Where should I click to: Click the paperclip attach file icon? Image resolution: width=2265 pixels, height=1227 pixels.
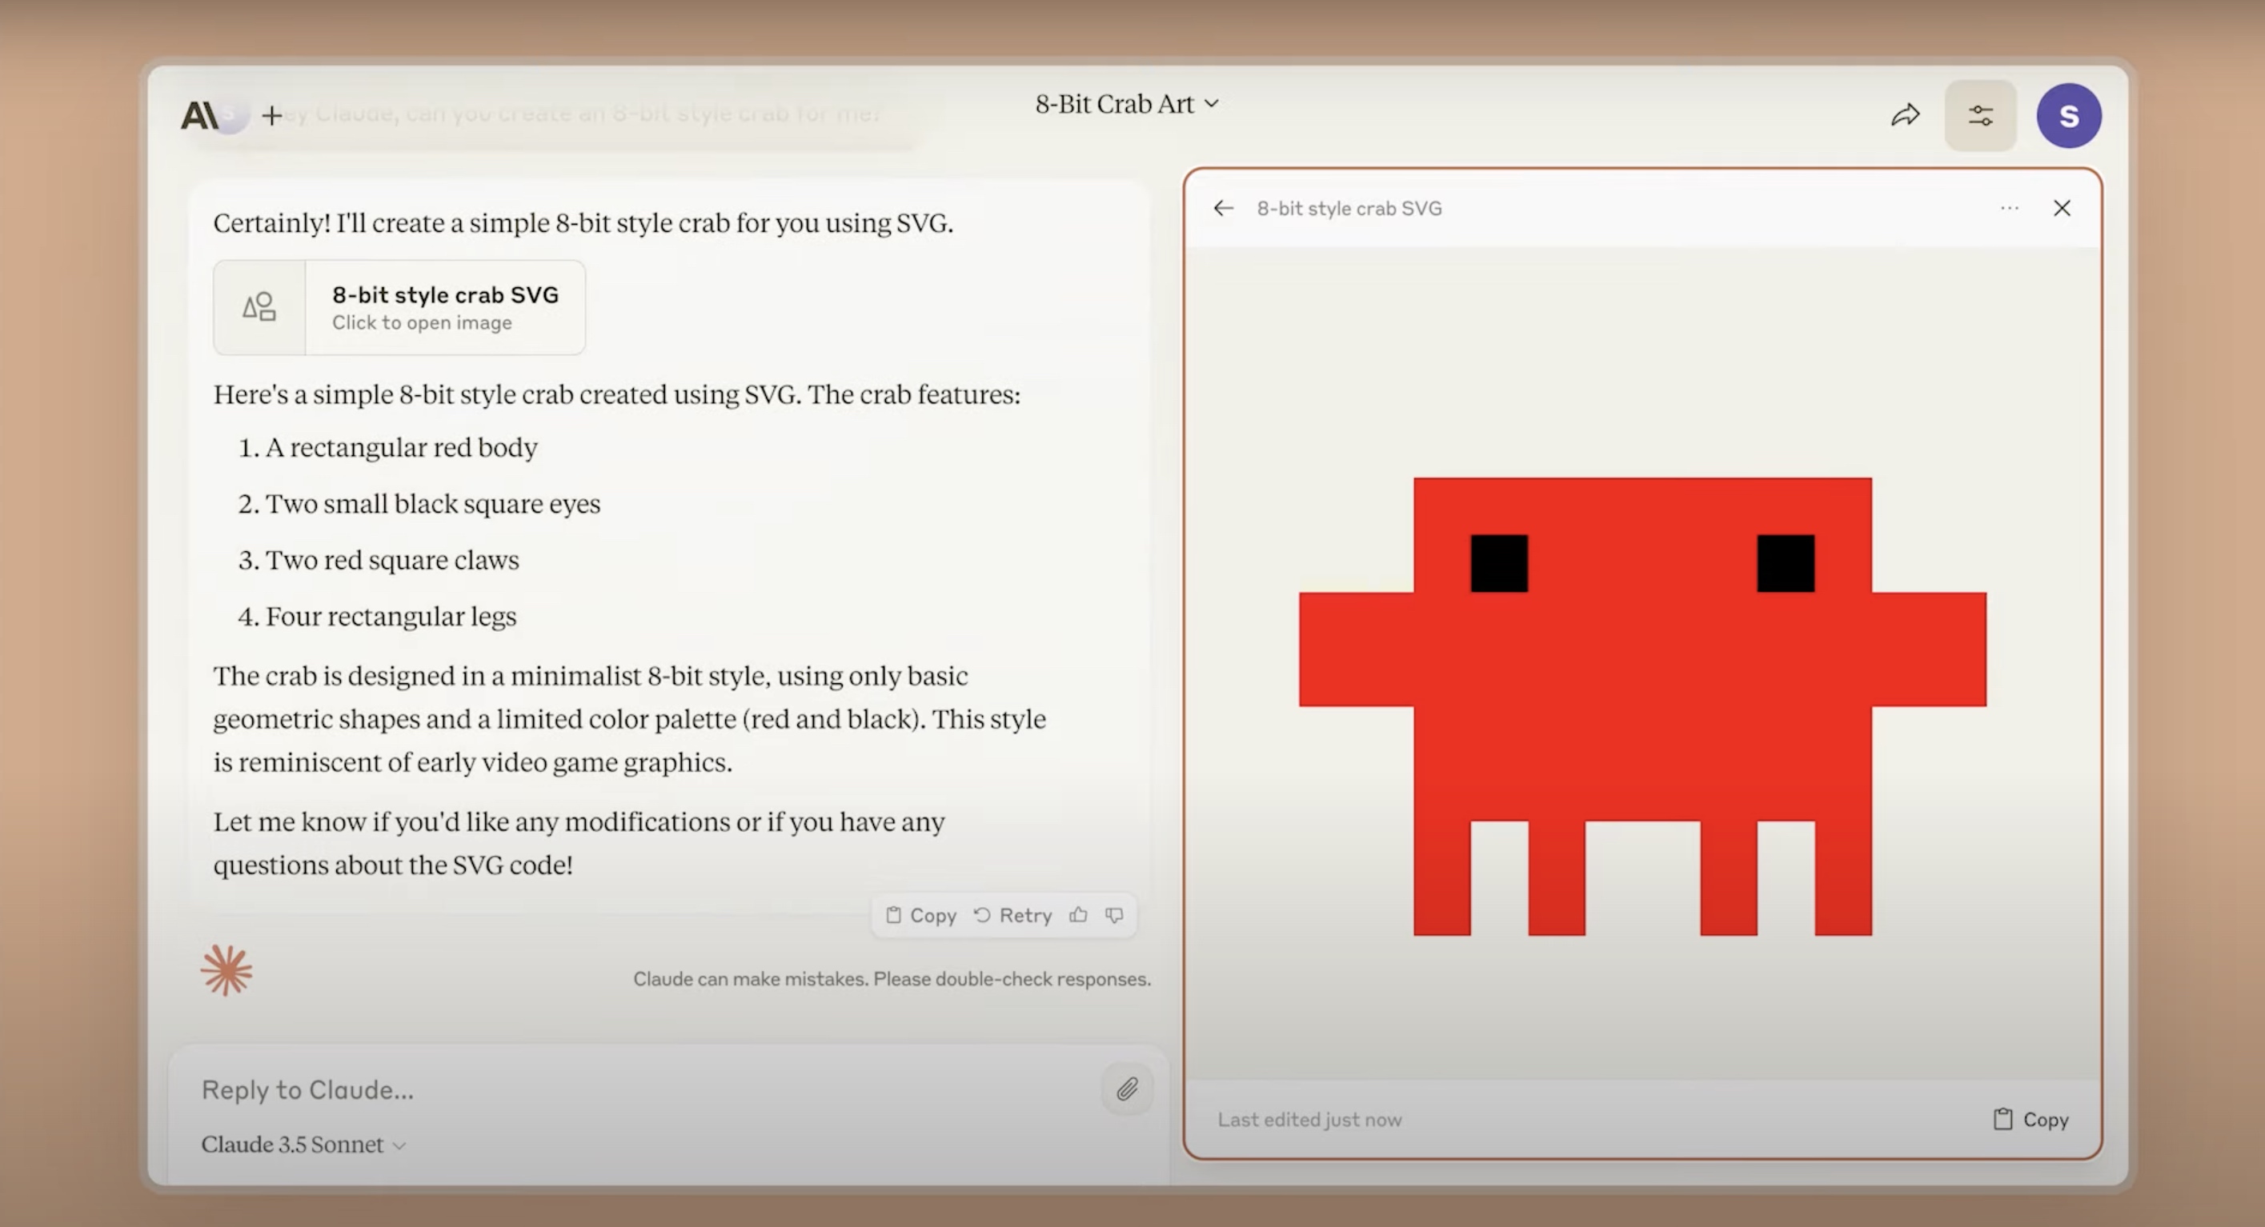point(1127,1089)
